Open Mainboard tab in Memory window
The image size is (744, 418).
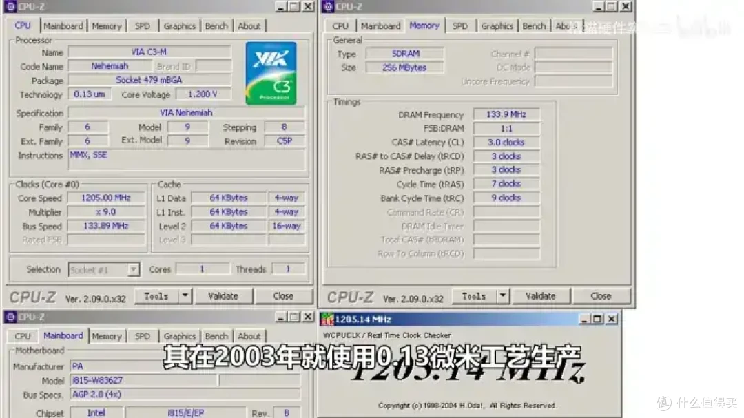coord(380,26)
